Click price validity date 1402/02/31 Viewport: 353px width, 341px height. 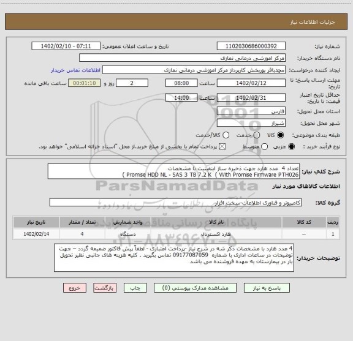[251, 97]
